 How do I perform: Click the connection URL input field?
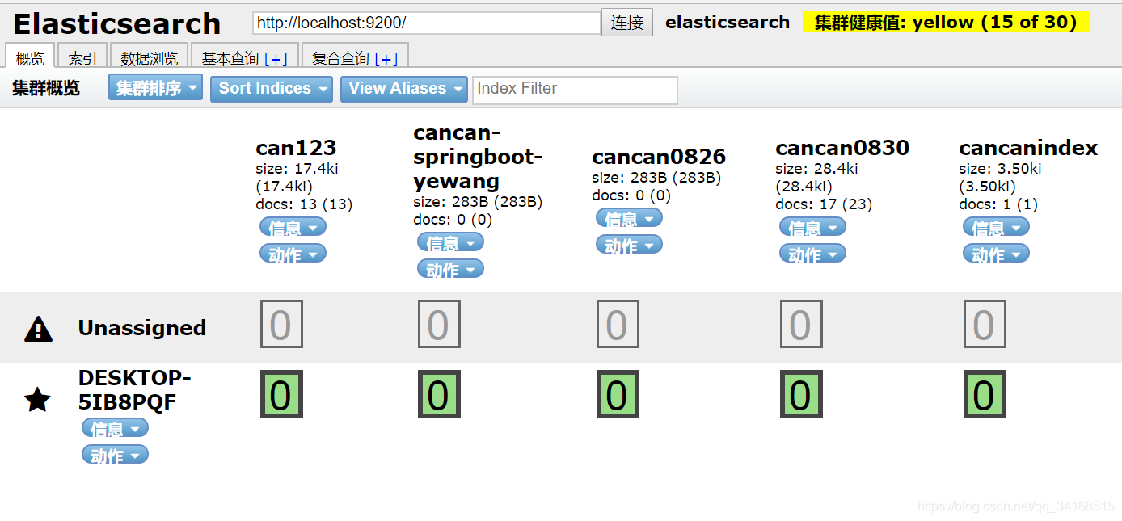tap(426, 23)
